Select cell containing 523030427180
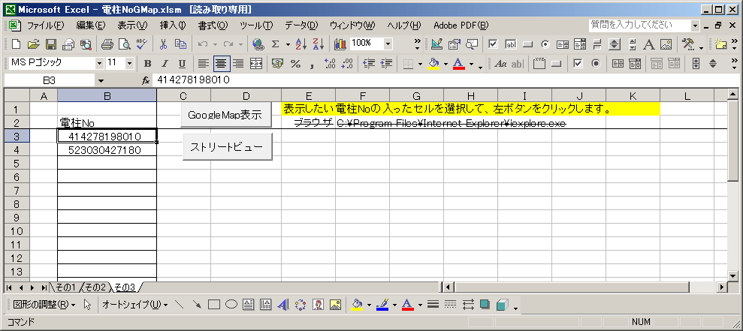Viewport: 743px width, 331px height. [107, 150]
